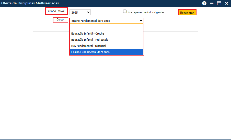Click the Curso field label

[60, 20]
